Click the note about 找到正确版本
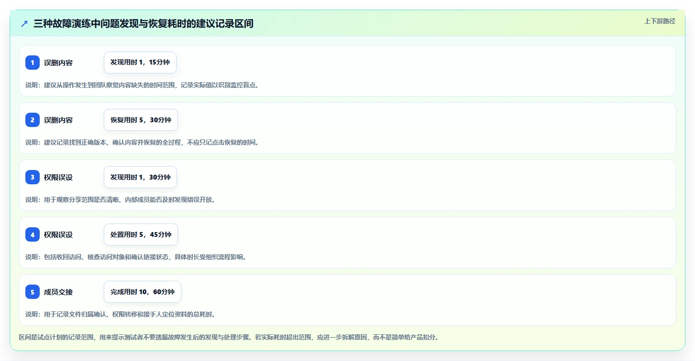 (x=142, y=142)
